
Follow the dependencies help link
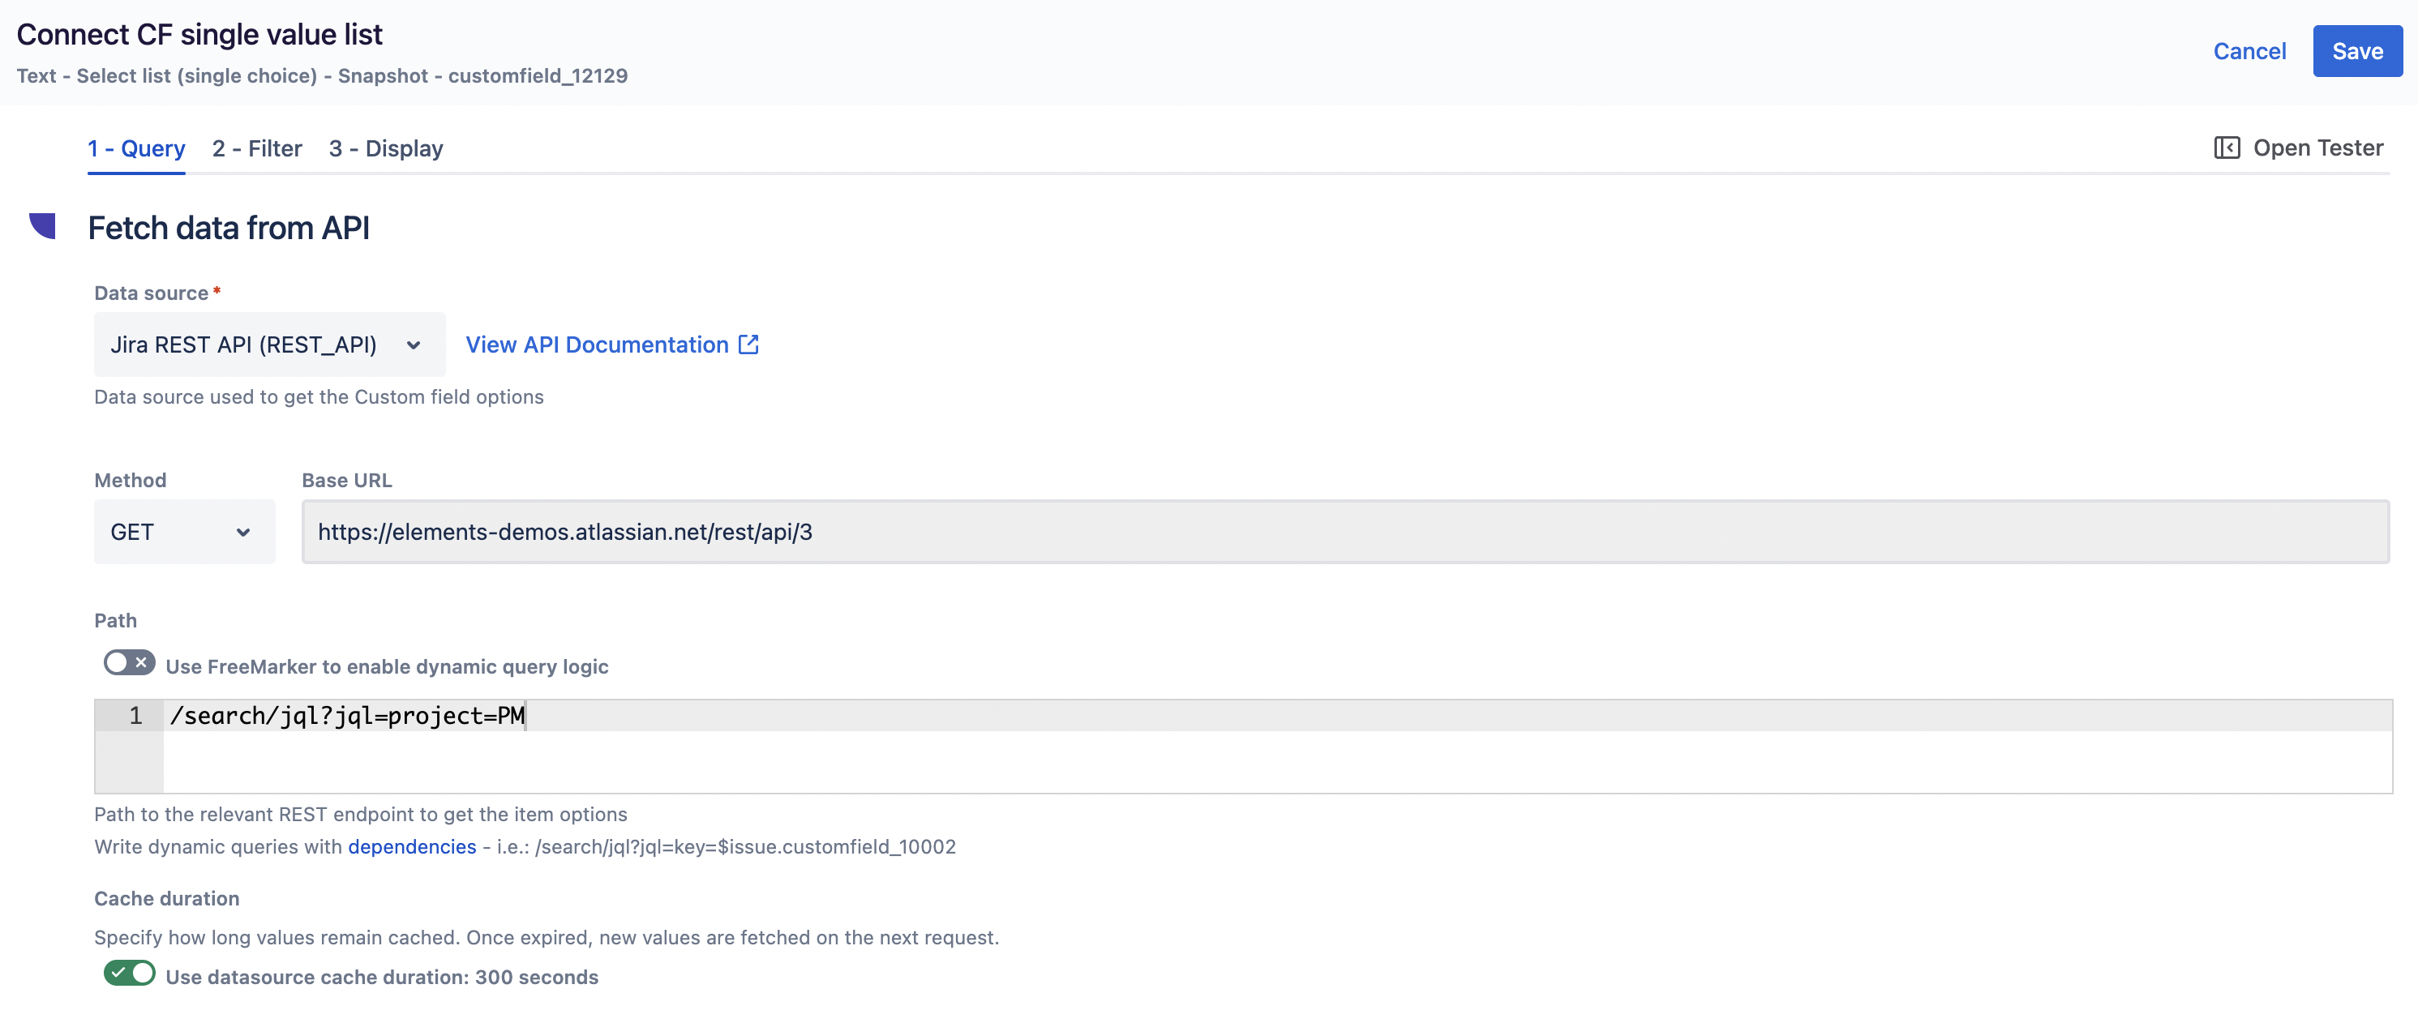pos(412,846)
